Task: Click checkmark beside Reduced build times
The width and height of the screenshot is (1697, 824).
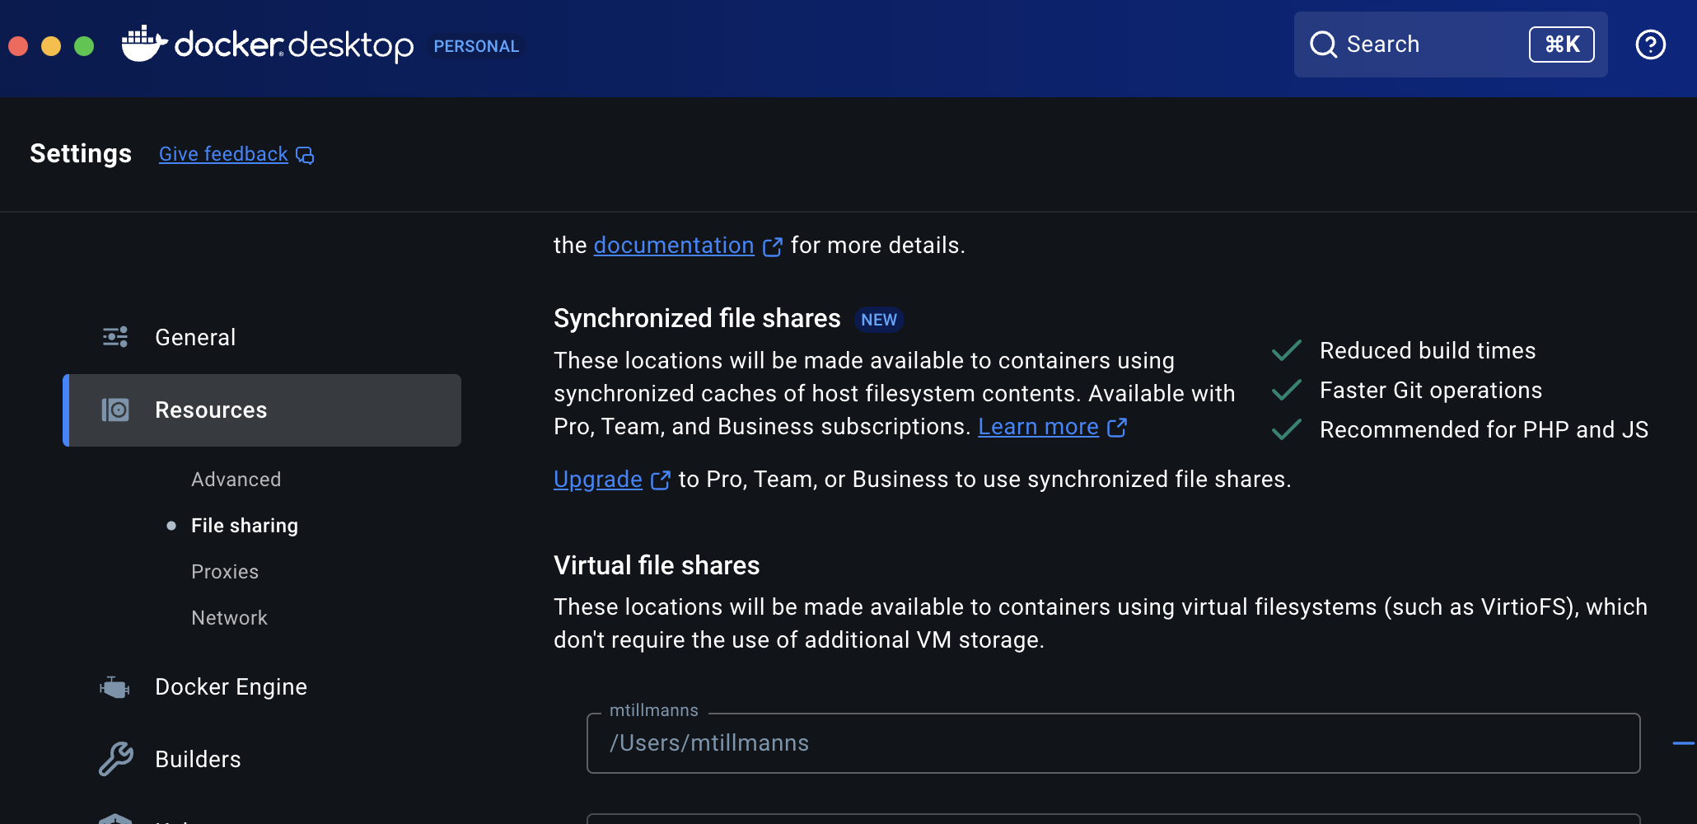Action: coord(1287,351)
